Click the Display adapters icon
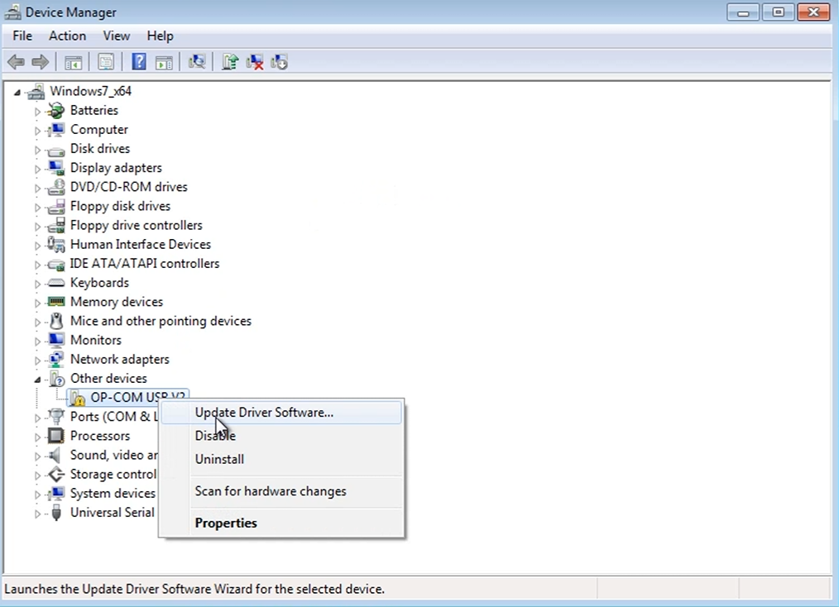This screenshot has width=839, height=607. (55, 168)
